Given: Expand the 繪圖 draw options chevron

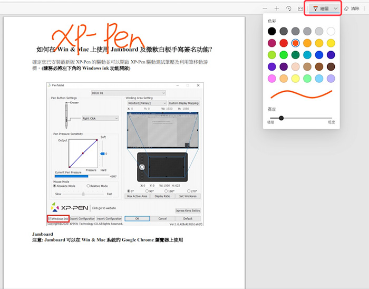Looking at the screenshot, I should point(336,9).
